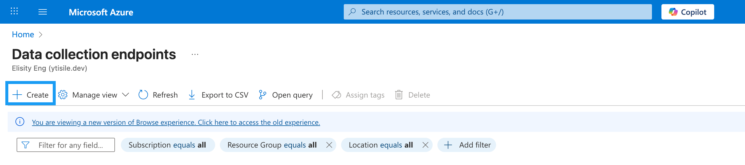Create a new data collection endpoint

[x=31, y=95]
